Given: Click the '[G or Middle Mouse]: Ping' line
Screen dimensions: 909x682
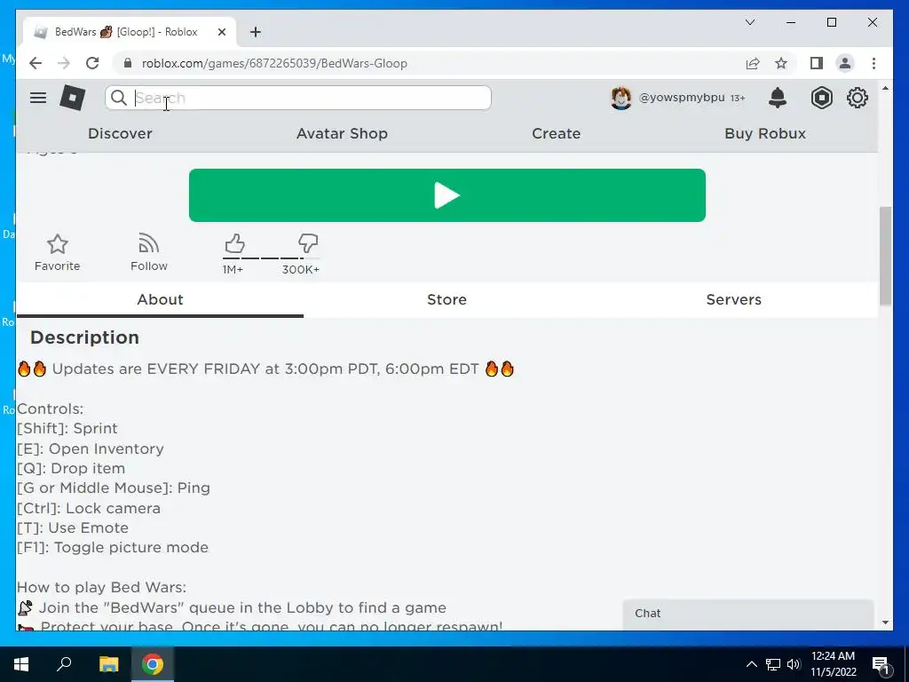Looking at the screenshot, I should [114, 488].
